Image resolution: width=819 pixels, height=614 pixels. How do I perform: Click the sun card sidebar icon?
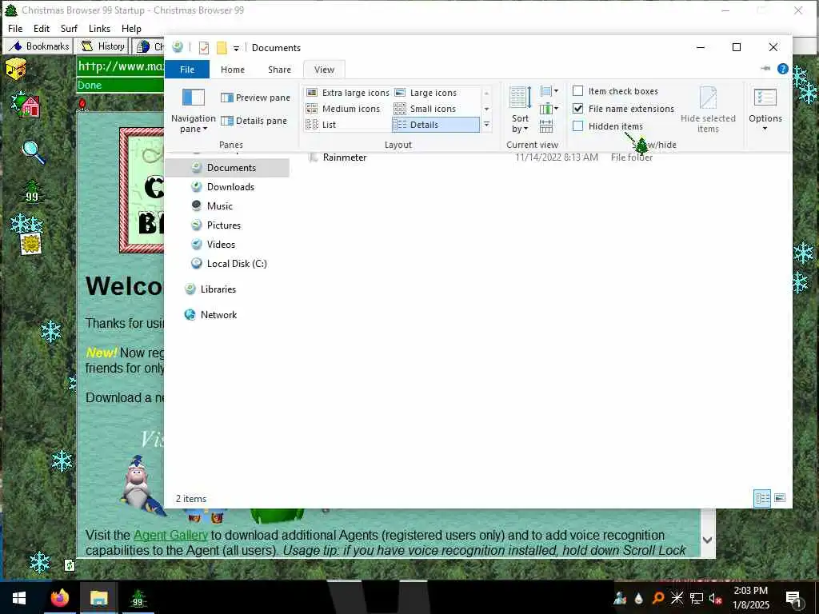pyautogui.click(x=30, y=244)
